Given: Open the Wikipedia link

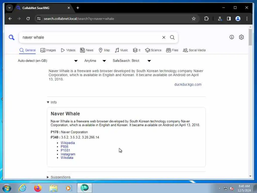Looking at the screenshot, I should tap(68, 143).
